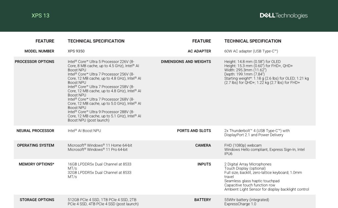The width and height of the screenshot is (338, 208).
Task: Click the MEMORY OPTIONS* label
Action: (x=36, y=164)
